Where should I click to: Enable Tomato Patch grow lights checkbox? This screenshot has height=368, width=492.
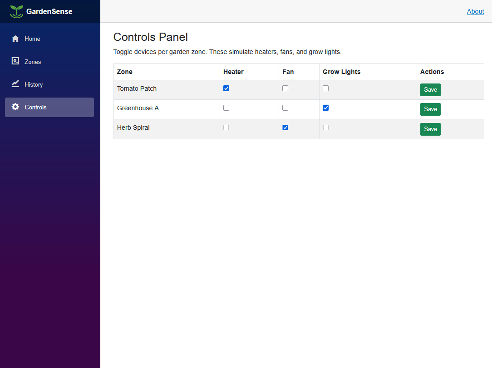point(326,88)
